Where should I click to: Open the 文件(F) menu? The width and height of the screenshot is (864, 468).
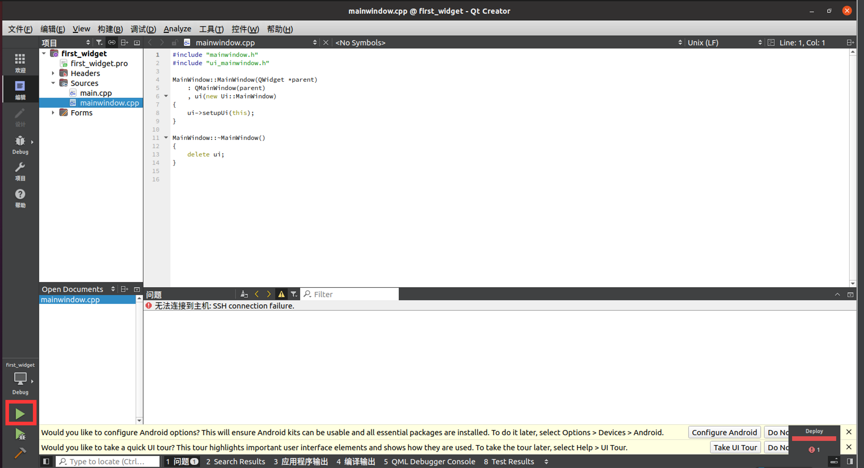point(20,29)
